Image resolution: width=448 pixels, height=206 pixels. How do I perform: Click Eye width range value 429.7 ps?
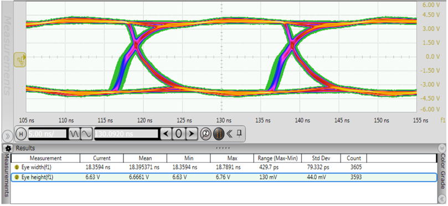click(x=269, y=168)
